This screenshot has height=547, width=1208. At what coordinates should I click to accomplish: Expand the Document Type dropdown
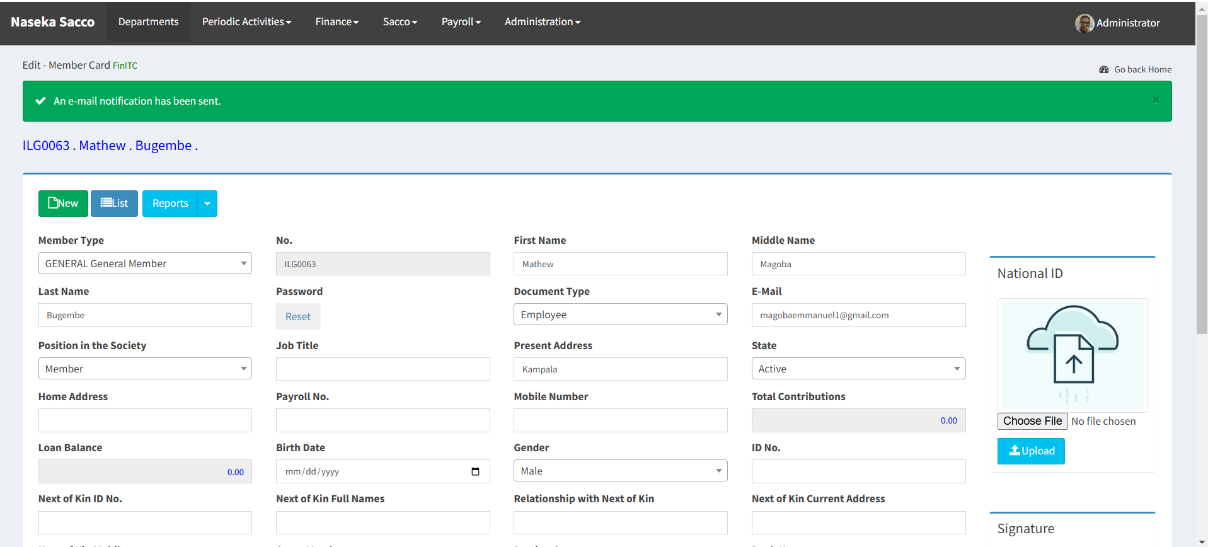pos(620,314)
